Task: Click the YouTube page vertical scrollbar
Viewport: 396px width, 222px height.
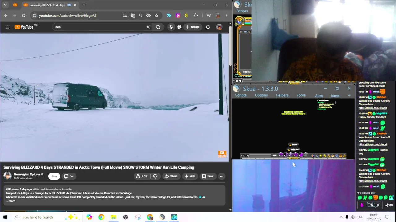Action: [230, 46]
